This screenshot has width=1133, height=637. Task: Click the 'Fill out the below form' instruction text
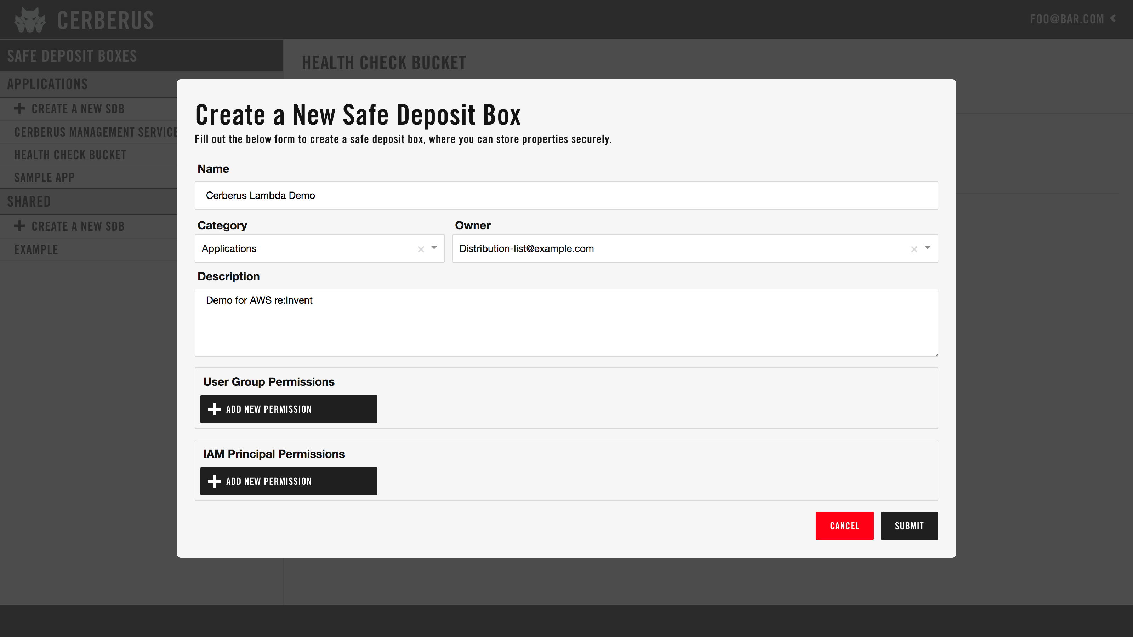coord(403,139)
